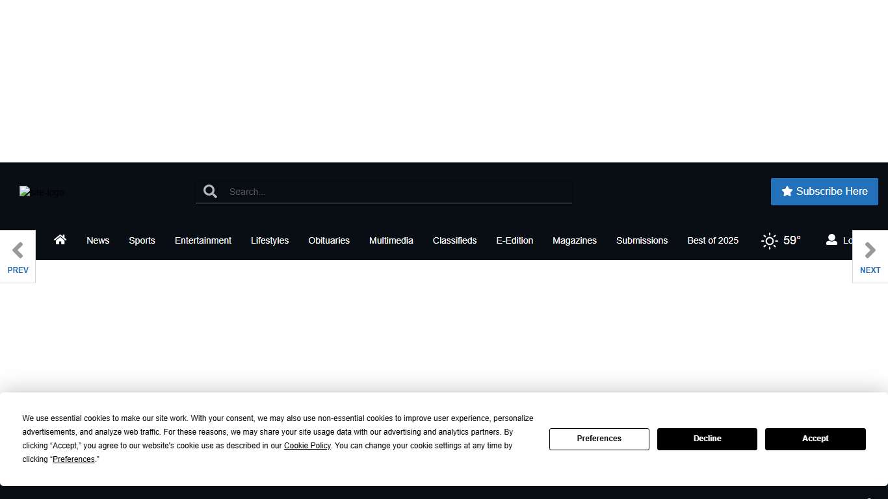The image size is (888, 499).
Task: Accept cookies in consent banner
Action: tap(815, 439)
